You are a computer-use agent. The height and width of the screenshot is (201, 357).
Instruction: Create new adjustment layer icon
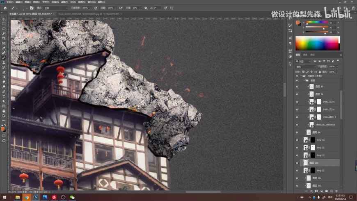point(321,191)
